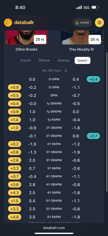Tap the battery status icon
Viewport: 108px width, 236px height.
(95, 7)
